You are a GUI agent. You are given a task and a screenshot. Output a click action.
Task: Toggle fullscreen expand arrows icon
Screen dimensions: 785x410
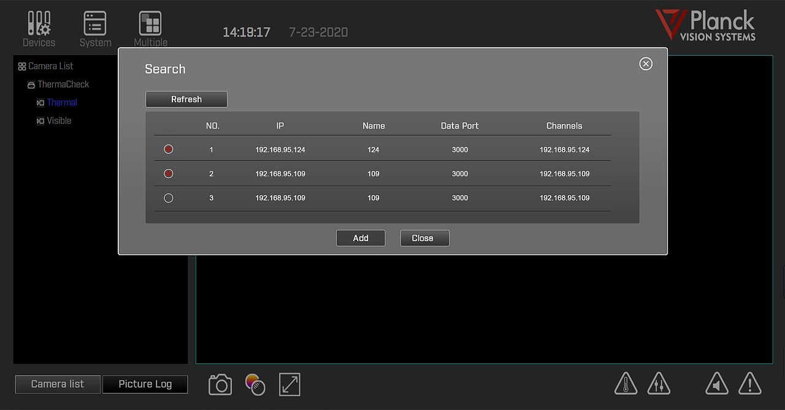[289, 385]
